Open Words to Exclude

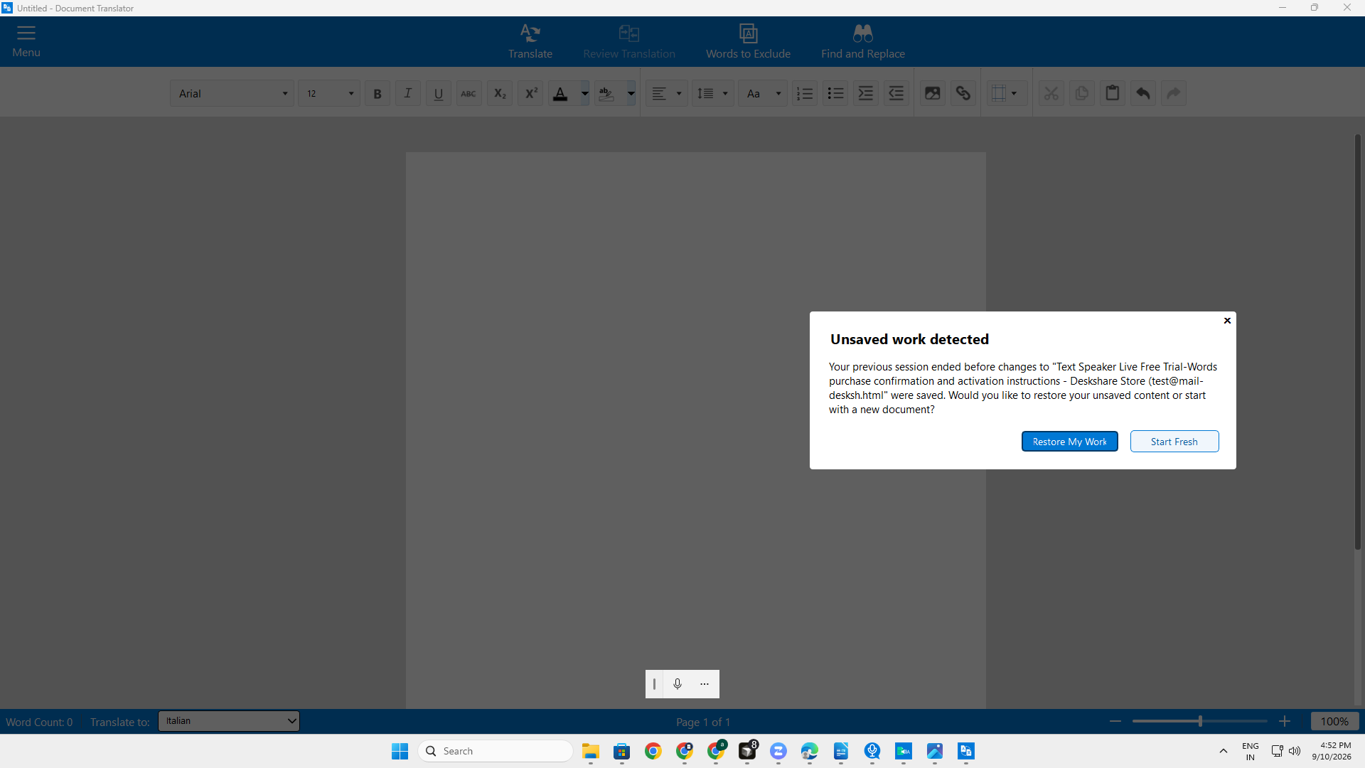pos(748,41)
